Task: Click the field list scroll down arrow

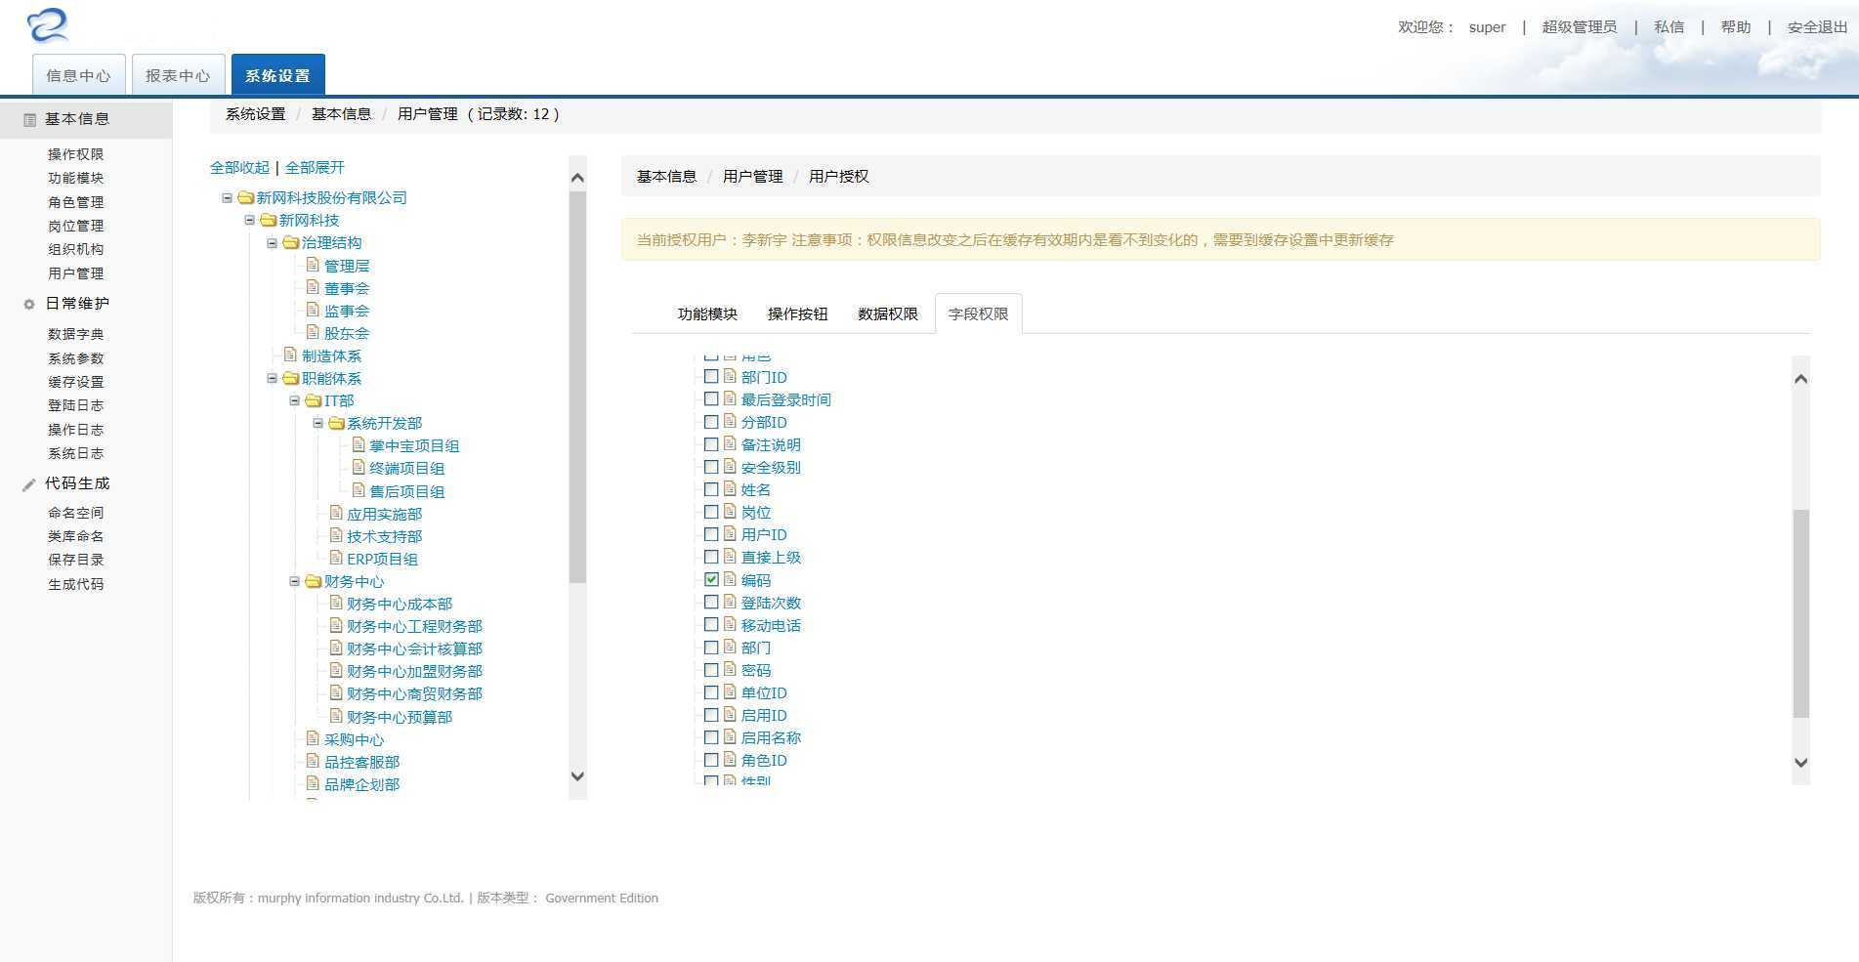Action: (1801, 763)
